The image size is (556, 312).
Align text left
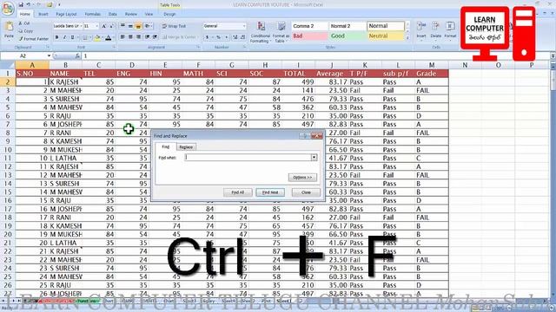coord(122,36)
